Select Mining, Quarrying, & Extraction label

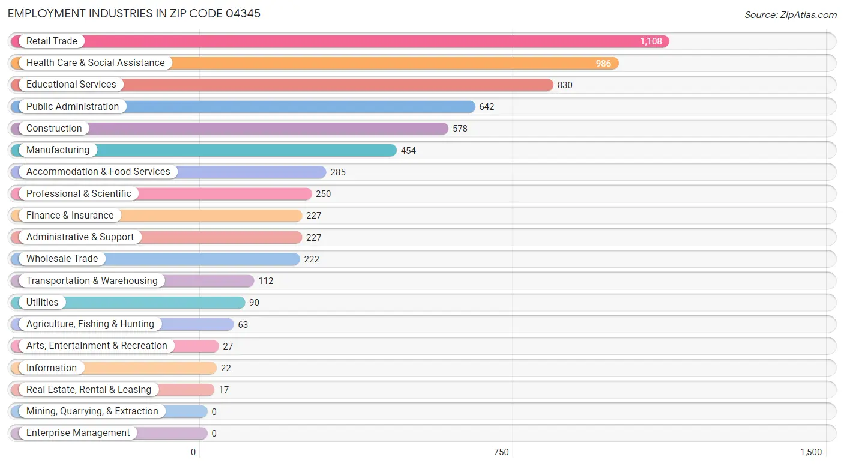coord(92,411)
